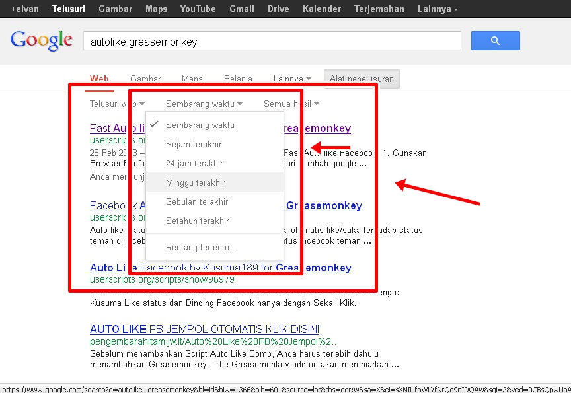
Task: Expand Lainnya dropdown in the top black bar
Action: pyautogui.click(x=438, y=9)
